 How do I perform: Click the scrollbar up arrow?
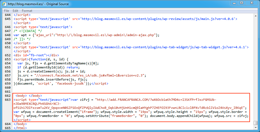[x=256, y=16]
